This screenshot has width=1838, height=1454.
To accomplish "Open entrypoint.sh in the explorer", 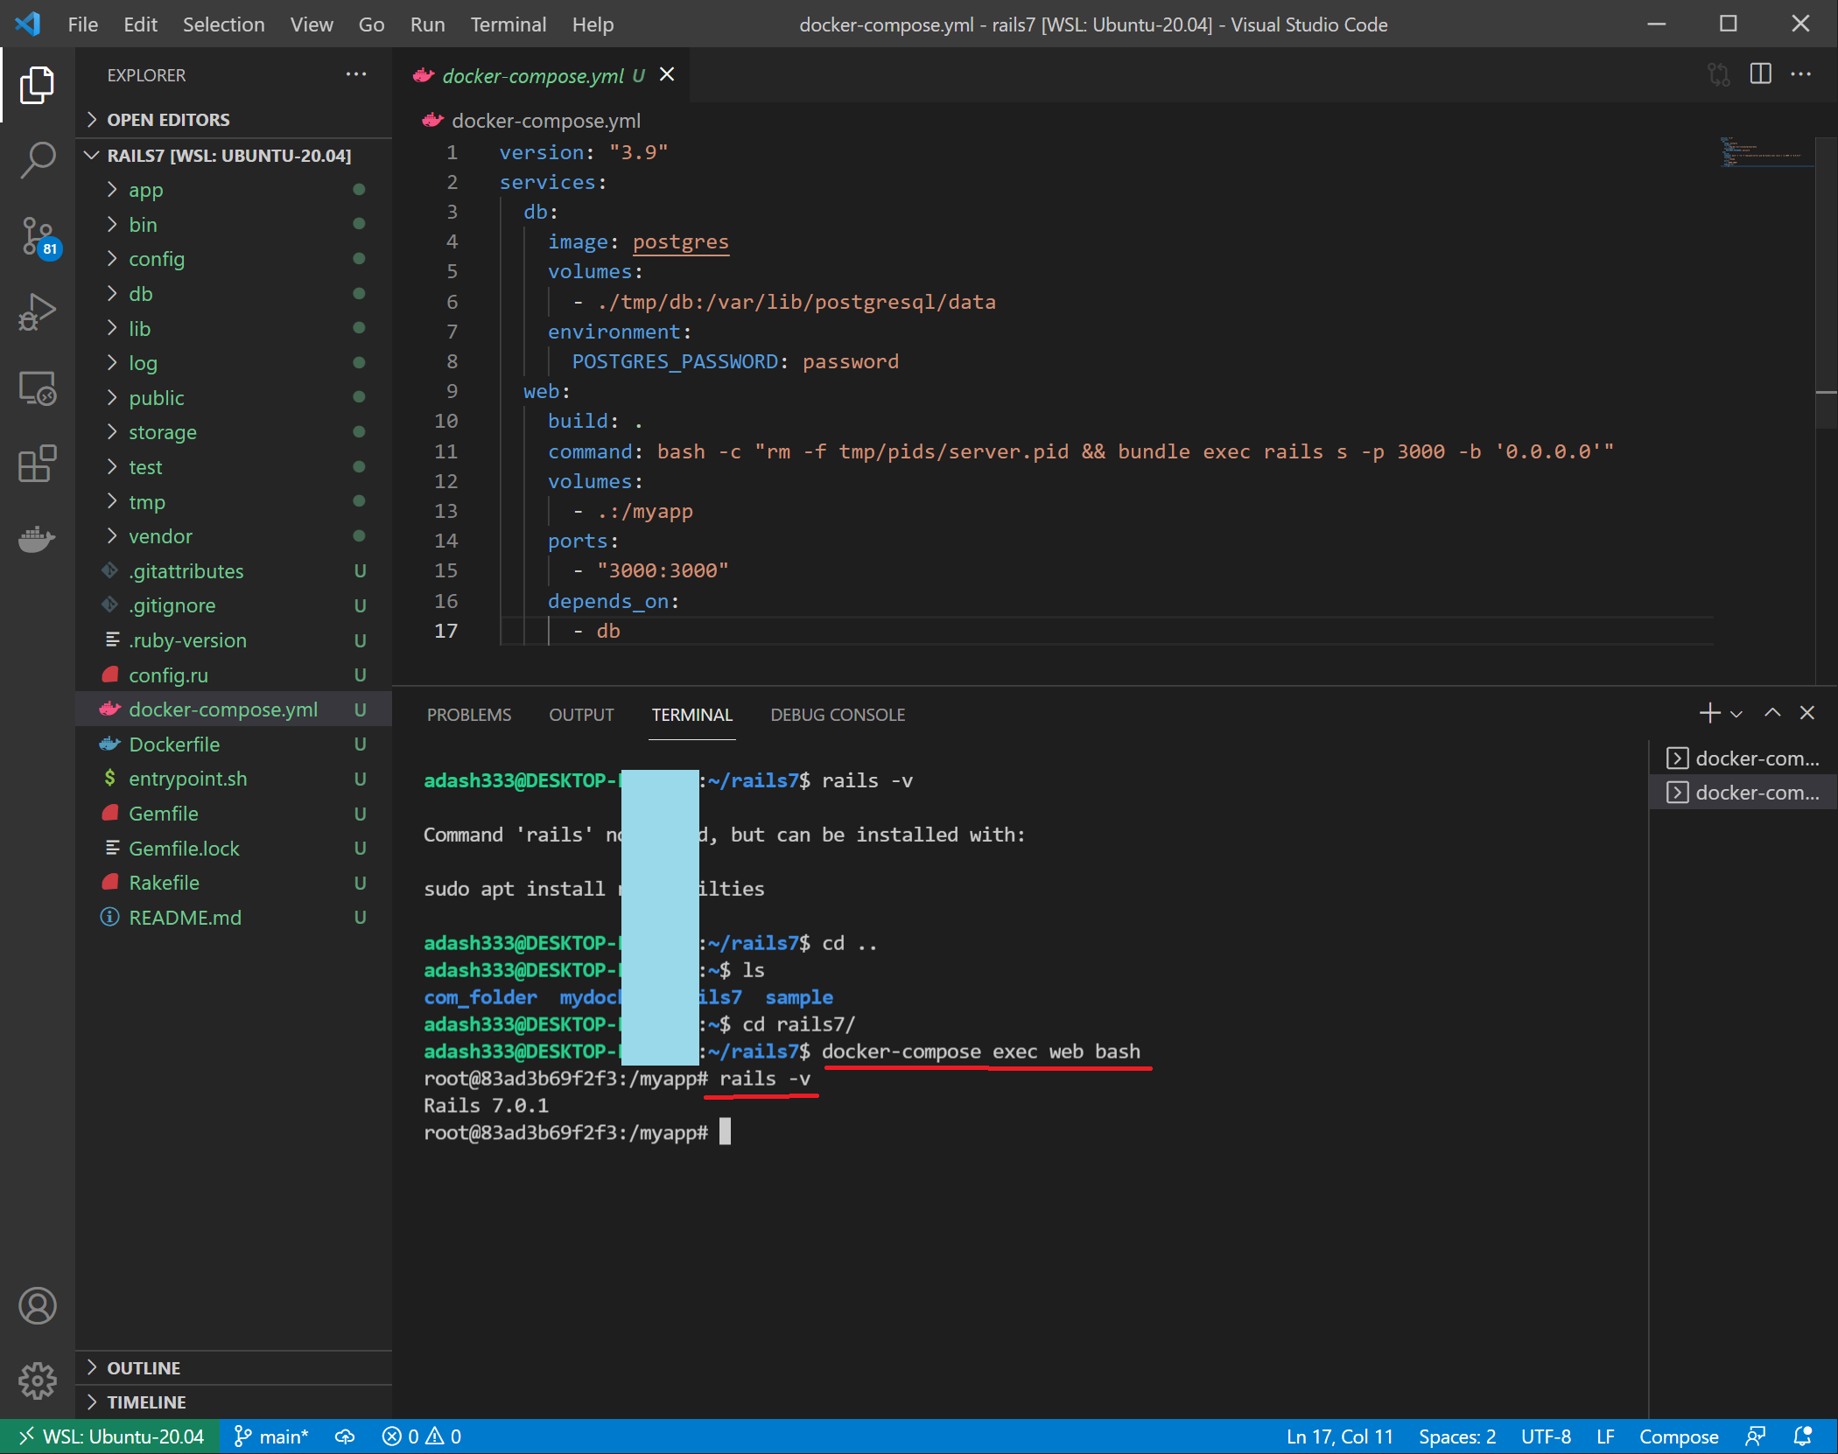I will point(235,779).
